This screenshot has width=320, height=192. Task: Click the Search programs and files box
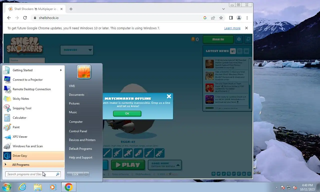[x=33, y=174]
